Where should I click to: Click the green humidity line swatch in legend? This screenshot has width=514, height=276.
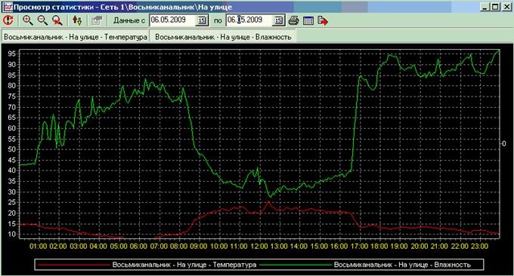coord(296,265)
